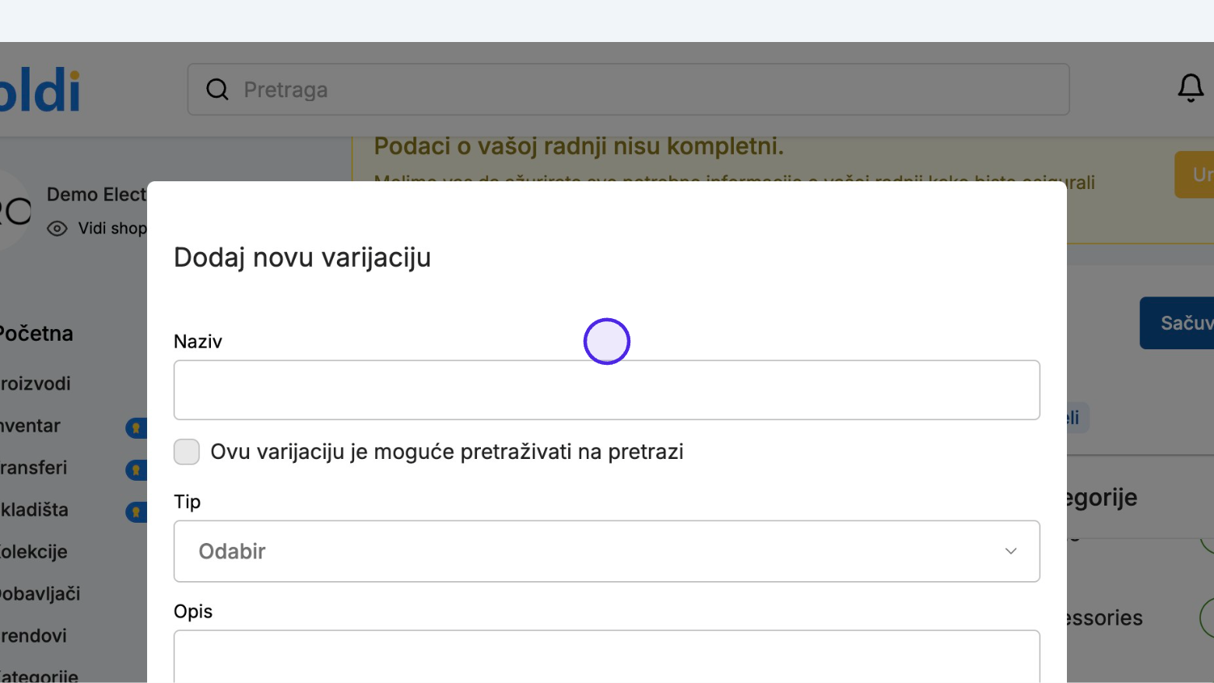
Task: Click into the Opis text area
Action: click(607, 657)
